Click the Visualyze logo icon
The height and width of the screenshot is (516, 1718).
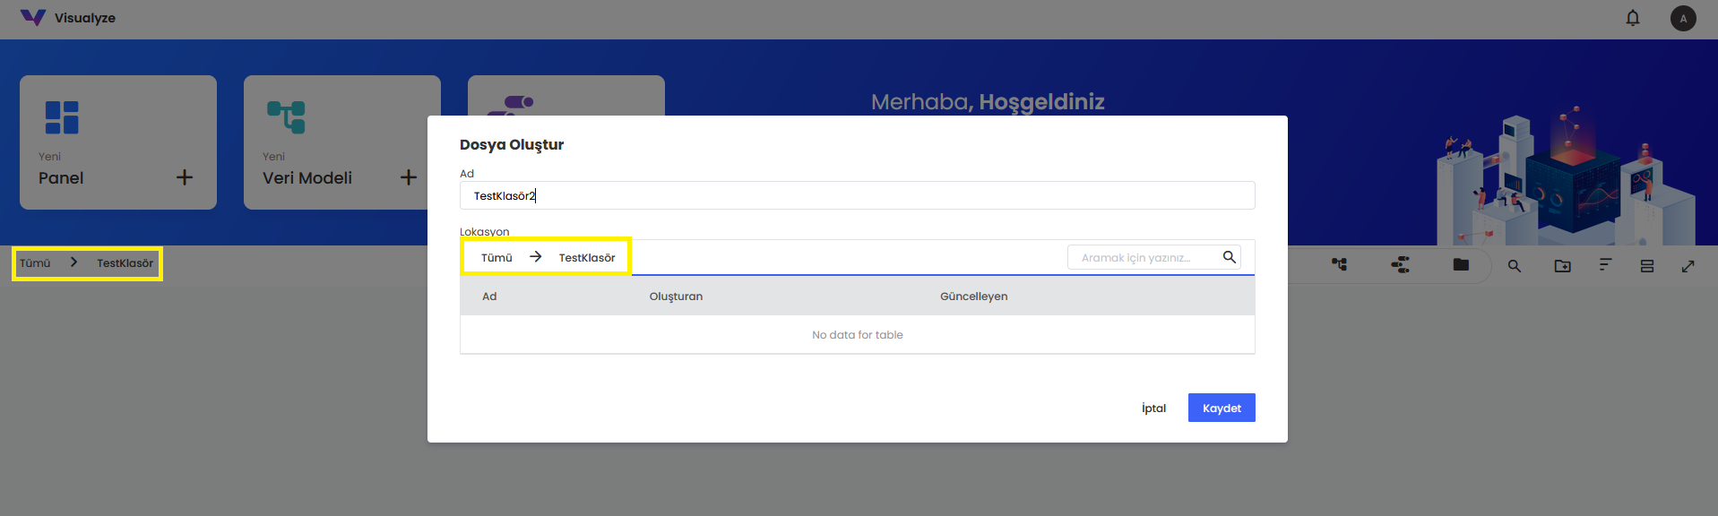32,18
